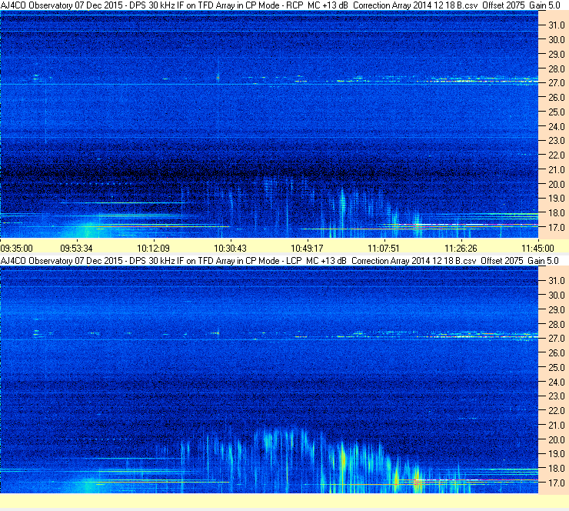Click 23.0 frequency label in LCP panel
This screenshot has width=569, height=511.
click(556, 396)
